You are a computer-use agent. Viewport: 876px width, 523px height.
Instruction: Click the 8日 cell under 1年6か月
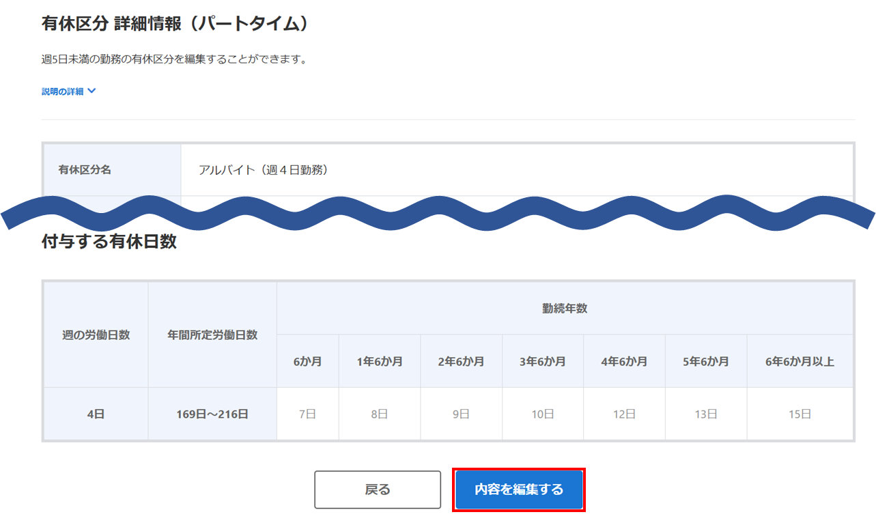pyautogui.click(x=380, y=414)
